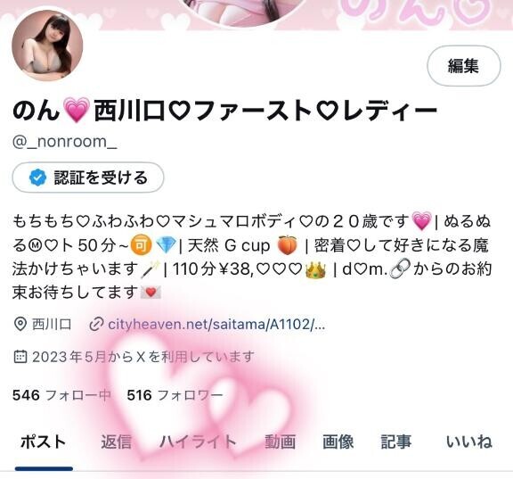Screen dimensions: 513x479
Task: Click the @_nonroom_ username handle
Action: (x=64, y=142)
